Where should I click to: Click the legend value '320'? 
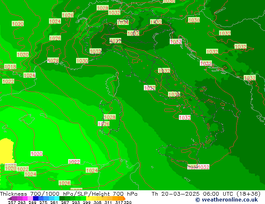click(x=127, y=202)
